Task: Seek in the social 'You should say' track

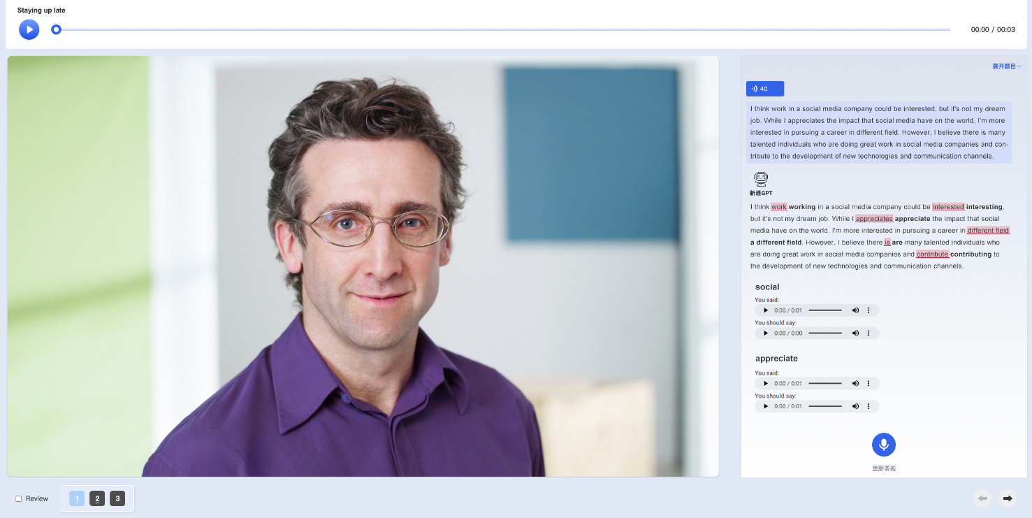Action: click(825, 333)
